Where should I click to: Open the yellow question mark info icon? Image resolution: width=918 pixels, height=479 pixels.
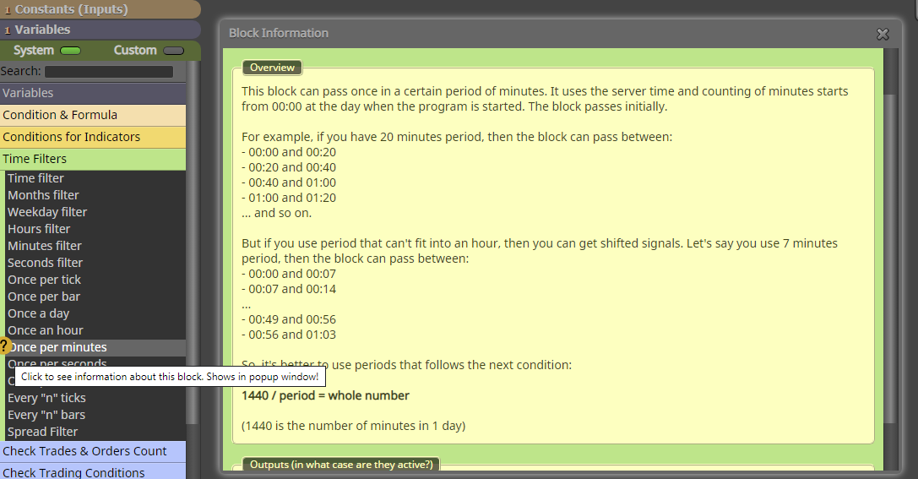pos(3,346)
